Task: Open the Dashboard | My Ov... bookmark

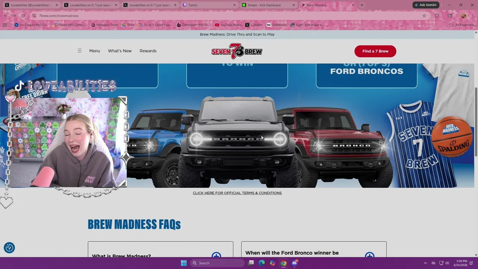Action: pyautogui.click(x=193, y=25)
